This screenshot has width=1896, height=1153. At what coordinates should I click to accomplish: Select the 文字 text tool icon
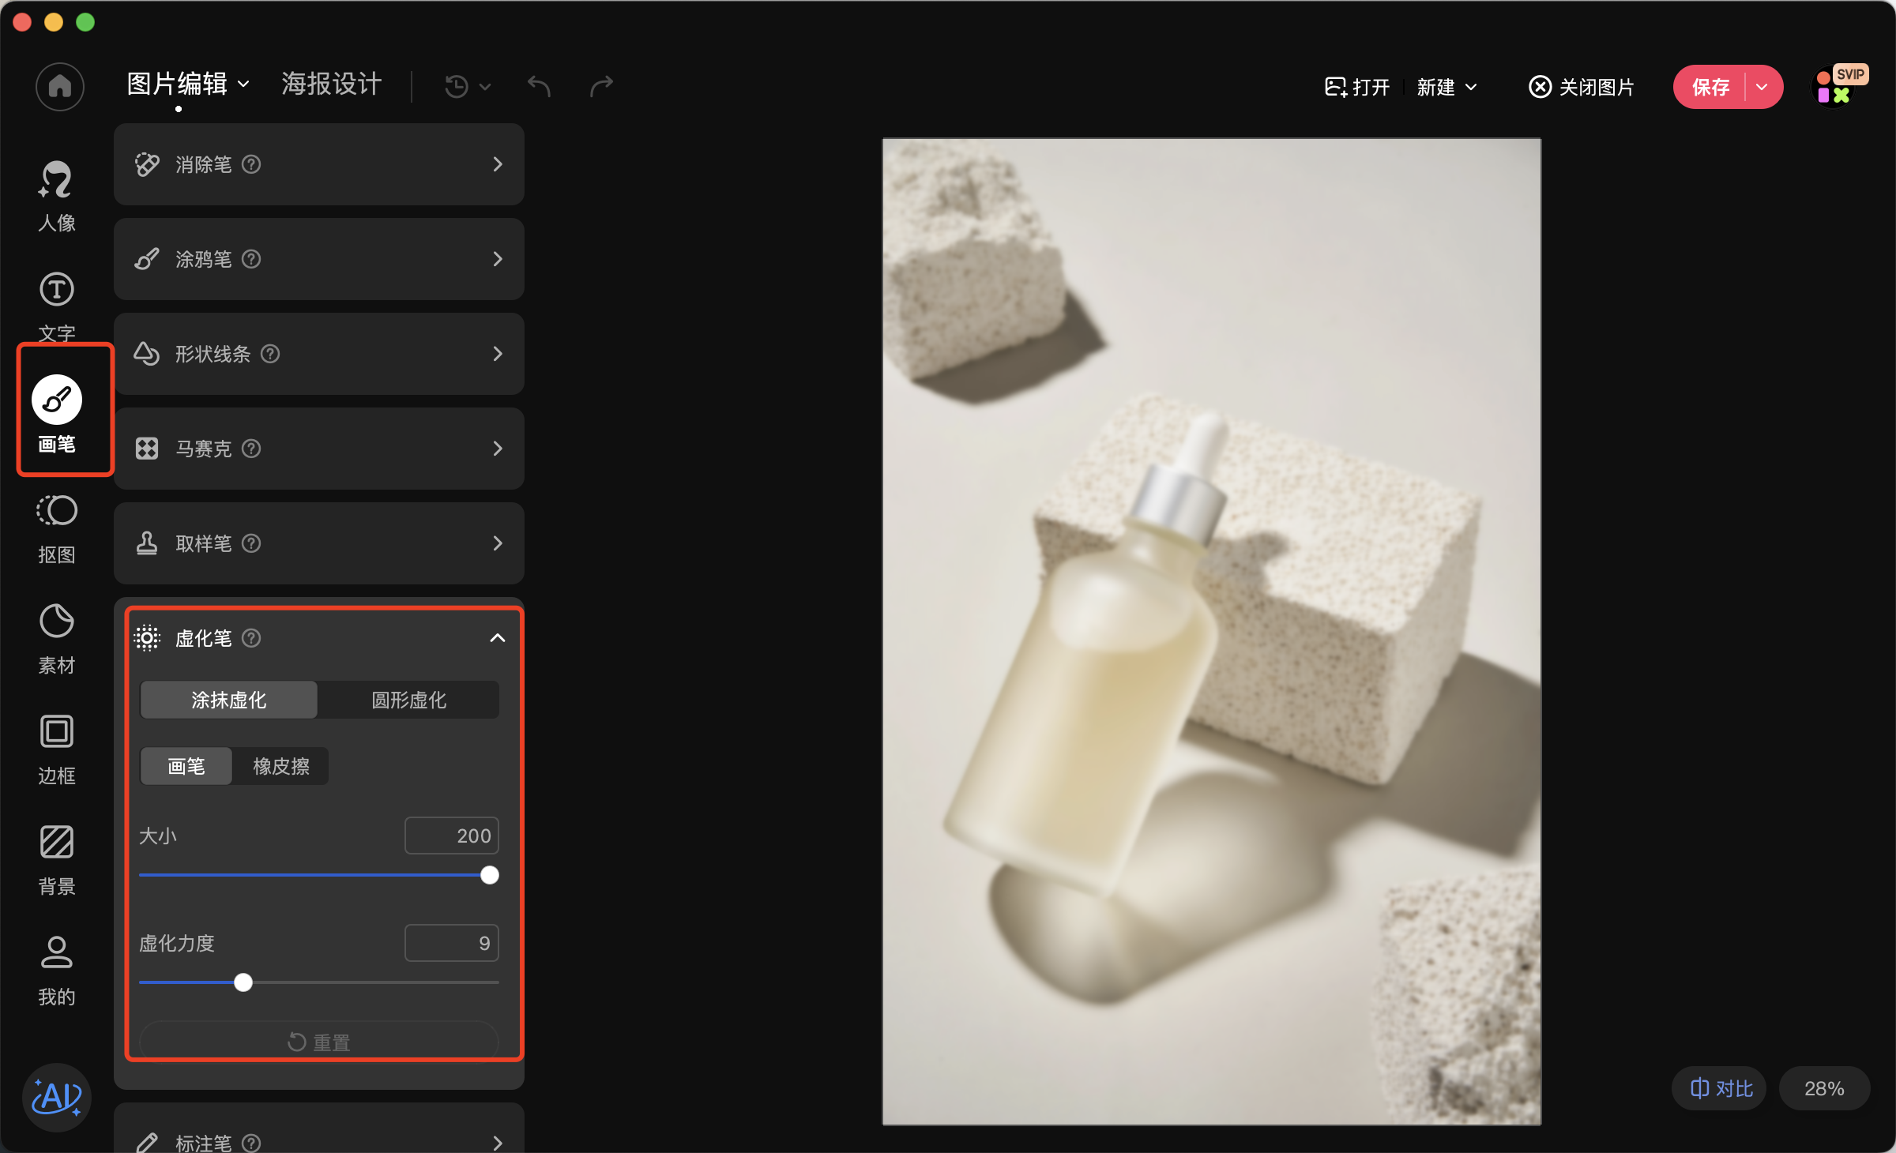[56, 290]
